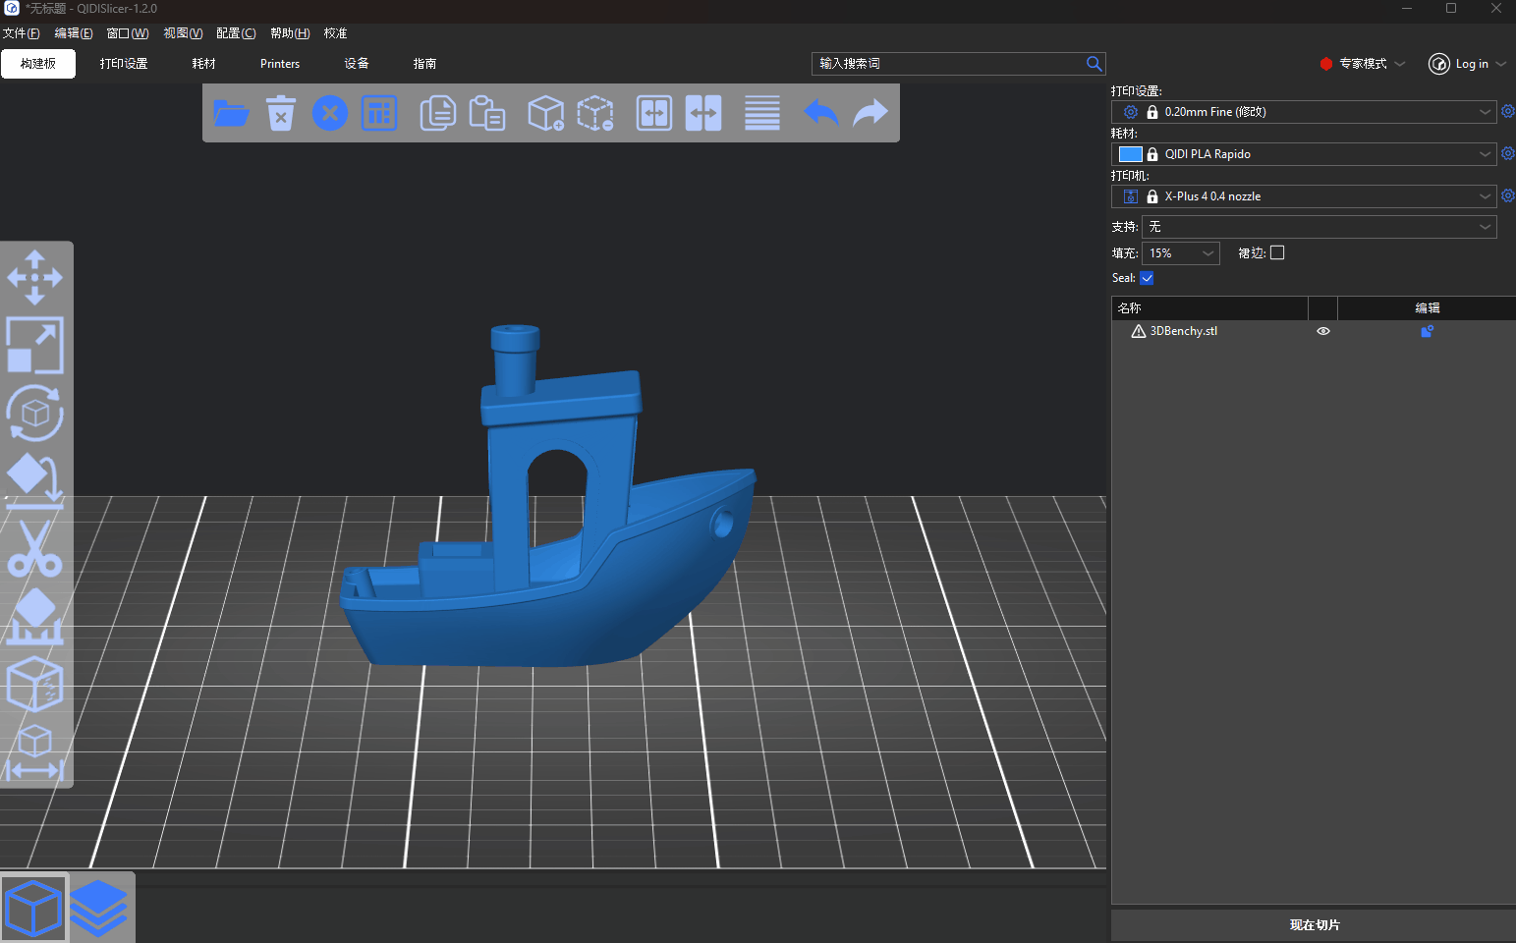This screenshot has width=1516, height=943.
Task: Open the 校准 calibration menu
Action: tap(336, 33)
